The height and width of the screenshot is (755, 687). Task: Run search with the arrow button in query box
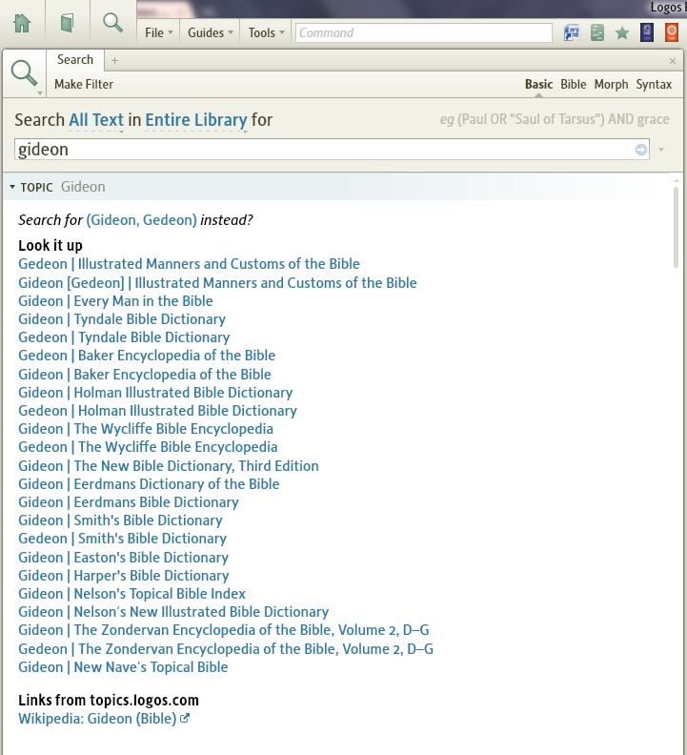click(x=640, y=150)
